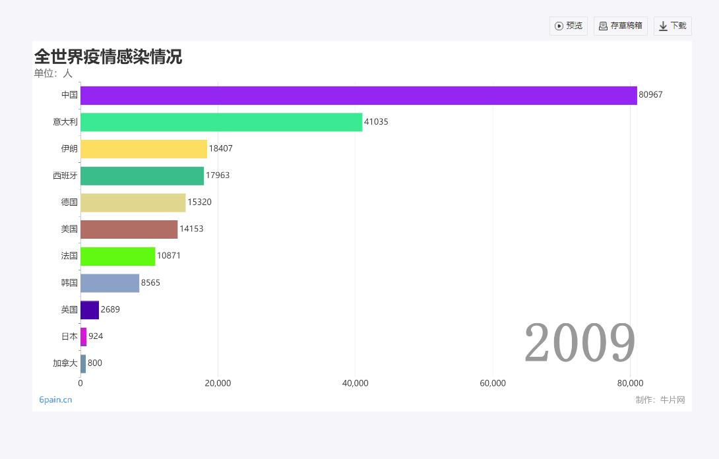Click the download arrow icon beside 下载
719x459 pixels.
coord(662,26)
